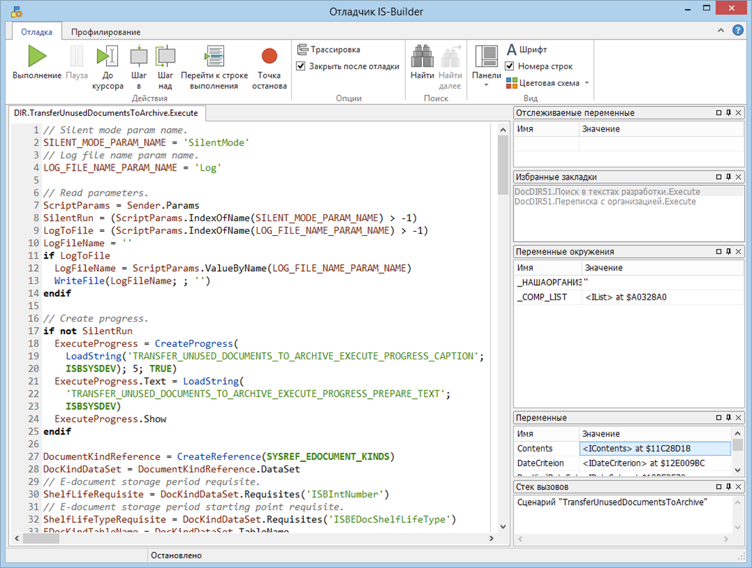Click the Значение header in Отслеживаемые переменные
Viewport: 752px width, 568px height.
point(661,129)
